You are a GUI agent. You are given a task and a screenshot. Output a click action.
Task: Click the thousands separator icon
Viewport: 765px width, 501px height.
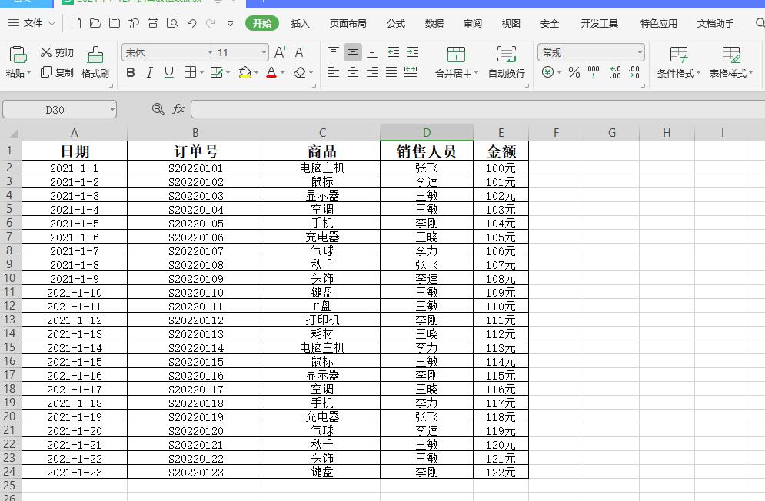pyautogui.click(x=594, y=73)
